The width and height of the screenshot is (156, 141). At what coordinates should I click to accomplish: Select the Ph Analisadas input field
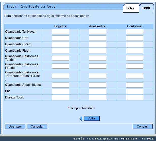coord(97,91)
